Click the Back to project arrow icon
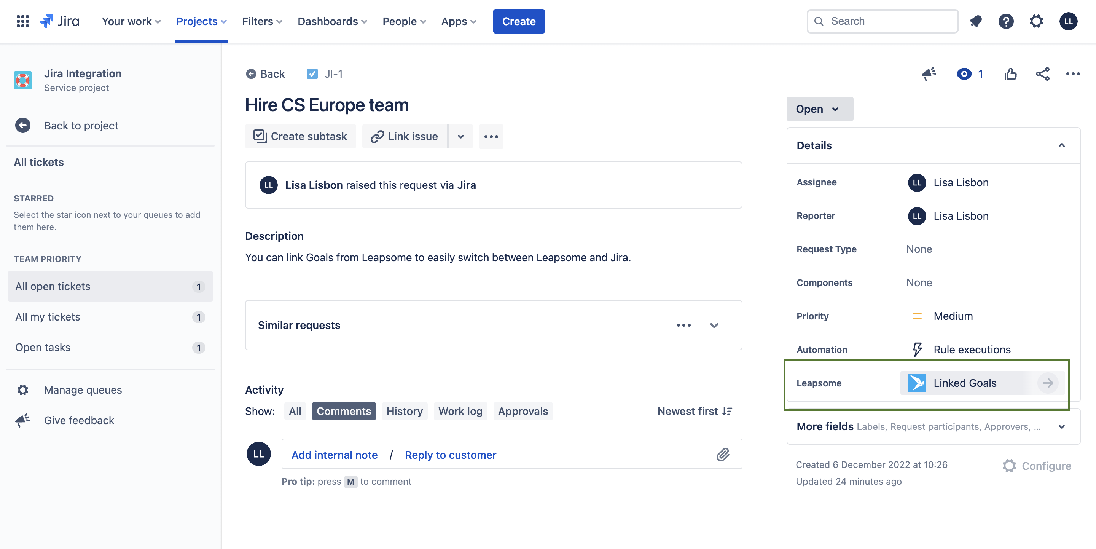 coord(22,126)
